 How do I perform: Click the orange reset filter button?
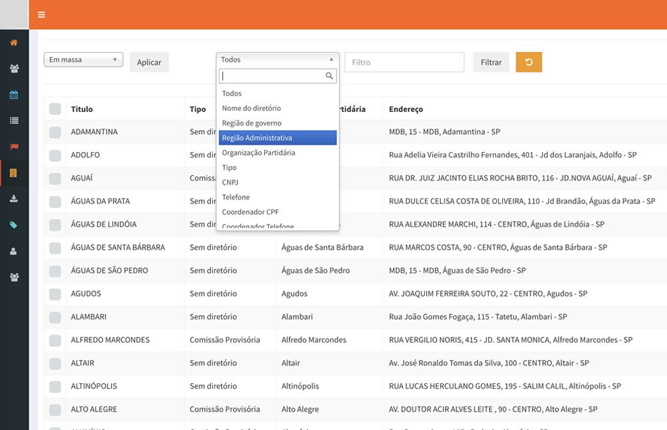[529, 62]
